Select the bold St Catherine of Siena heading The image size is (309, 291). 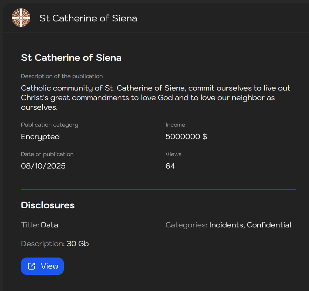click(71, 58)
